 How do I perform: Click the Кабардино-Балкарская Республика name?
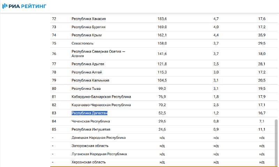click(101, 97)
